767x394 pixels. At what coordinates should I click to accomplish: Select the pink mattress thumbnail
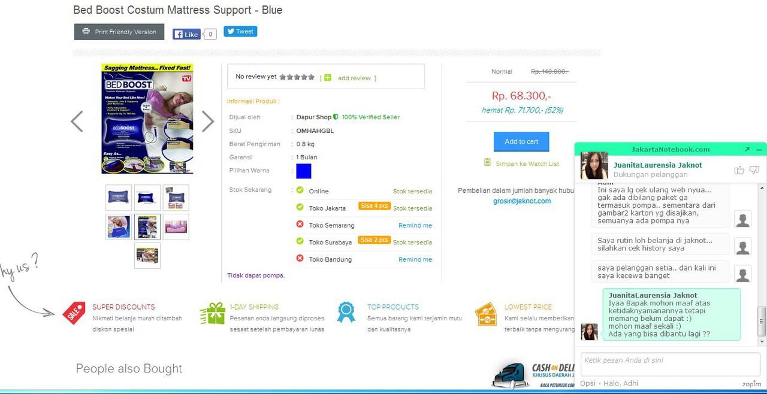176,227
